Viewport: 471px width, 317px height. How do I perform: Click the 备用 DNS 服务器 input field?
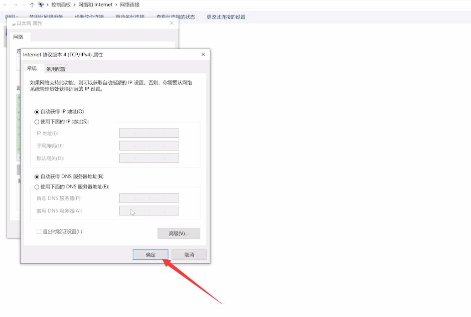[x=149, y=211]
